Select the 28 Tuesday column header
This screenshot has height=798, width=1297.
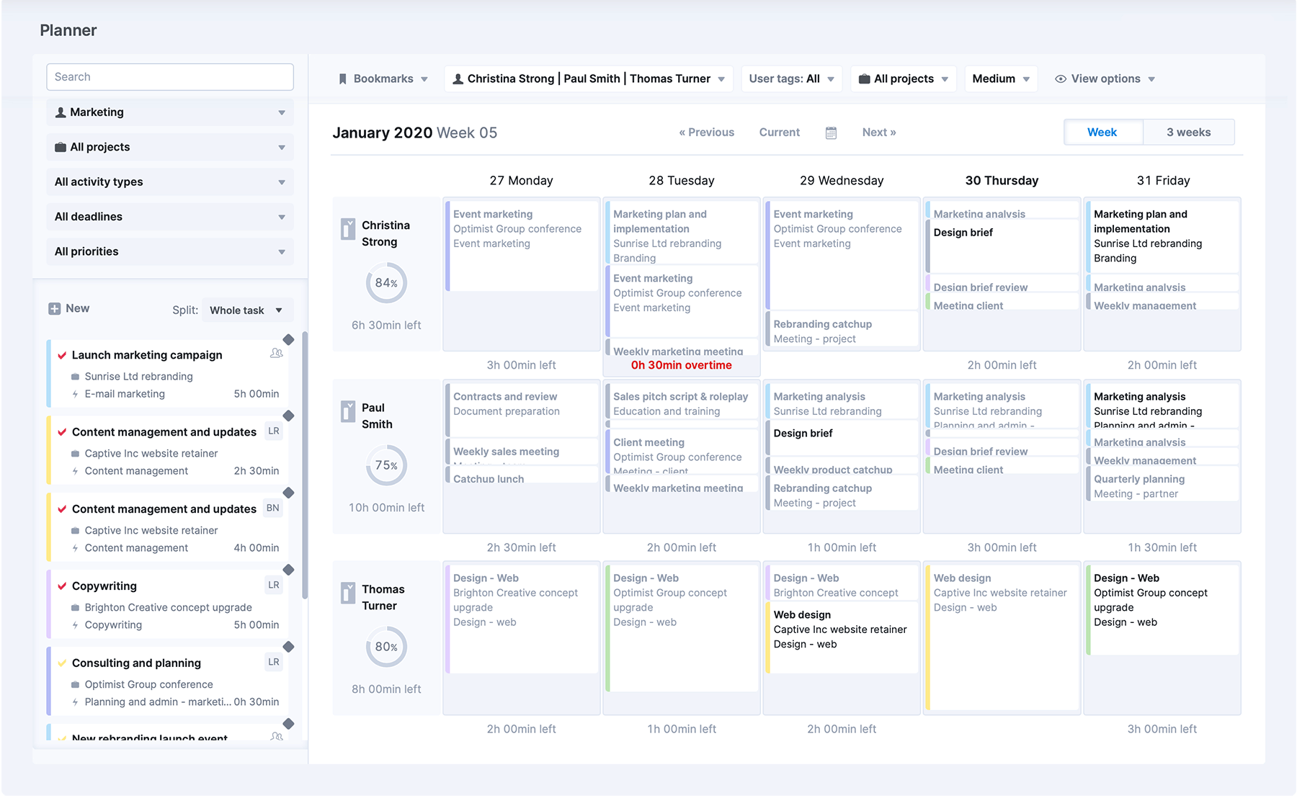point(682,181)
